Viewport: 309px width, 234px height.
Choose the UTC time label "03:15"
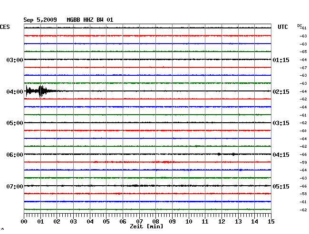click(x=281, y=123)
